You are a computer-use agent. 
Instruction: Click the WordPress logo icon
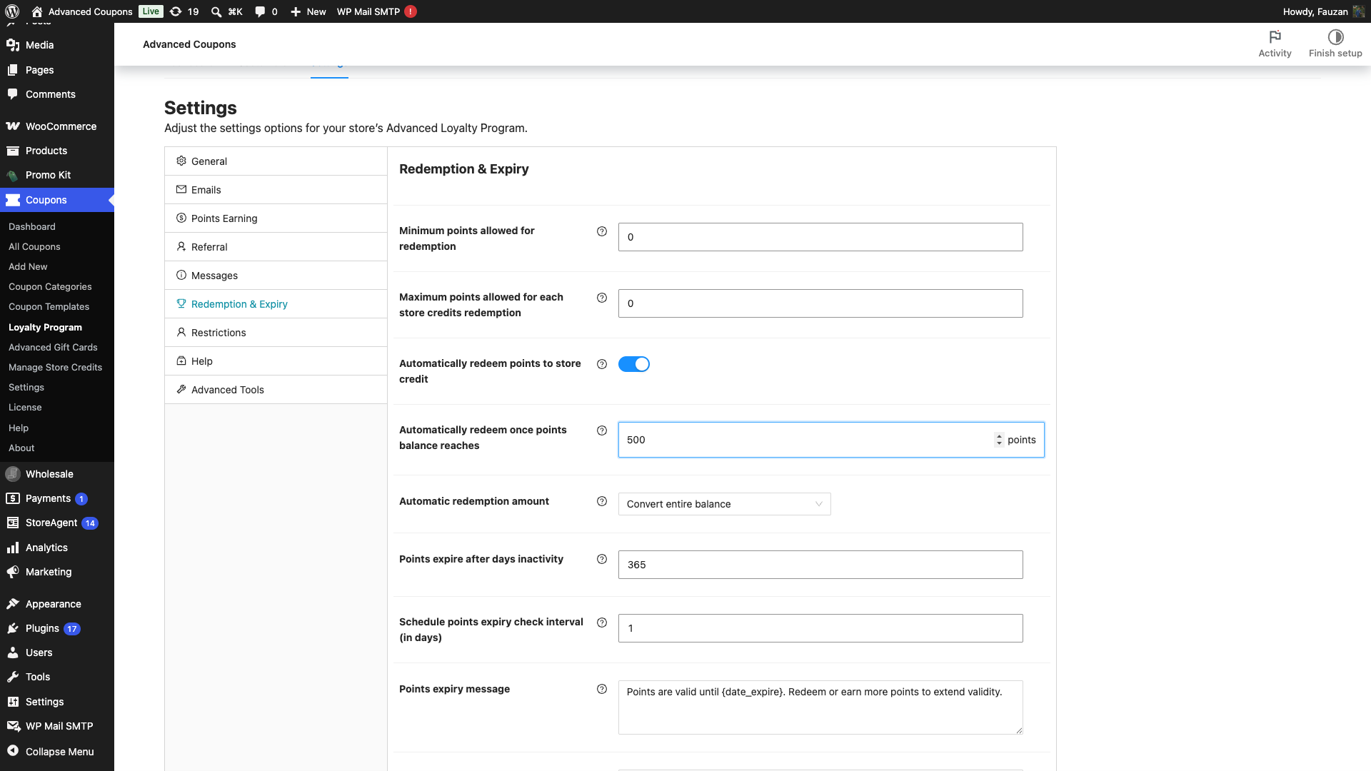point(12,11)
